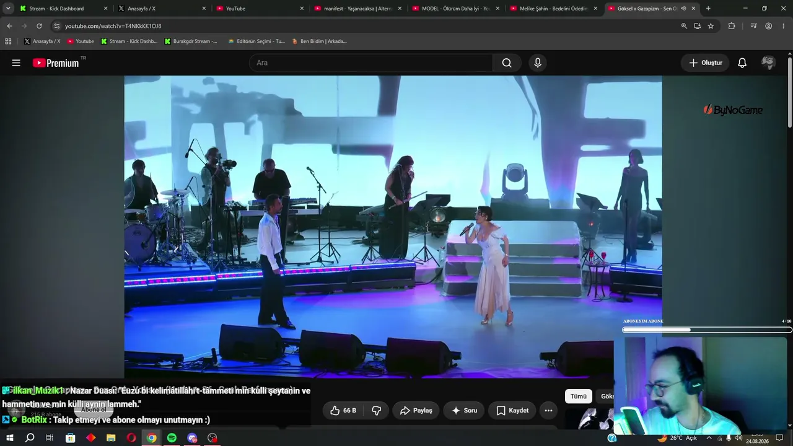This screenshot has height=446, width=793.
Task: Open a new browser tab
Action: pos(708,9)
